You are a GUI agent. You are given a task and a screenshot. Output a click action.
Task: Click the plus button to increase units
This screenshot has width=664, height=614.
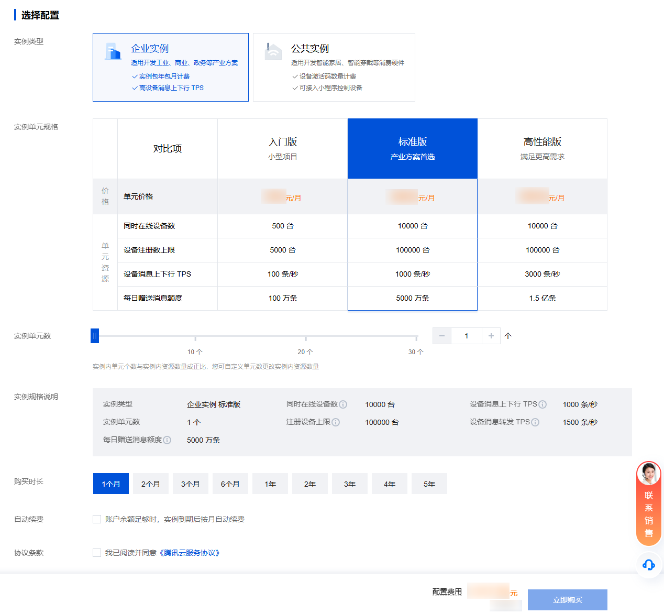[x=491, y=336]
